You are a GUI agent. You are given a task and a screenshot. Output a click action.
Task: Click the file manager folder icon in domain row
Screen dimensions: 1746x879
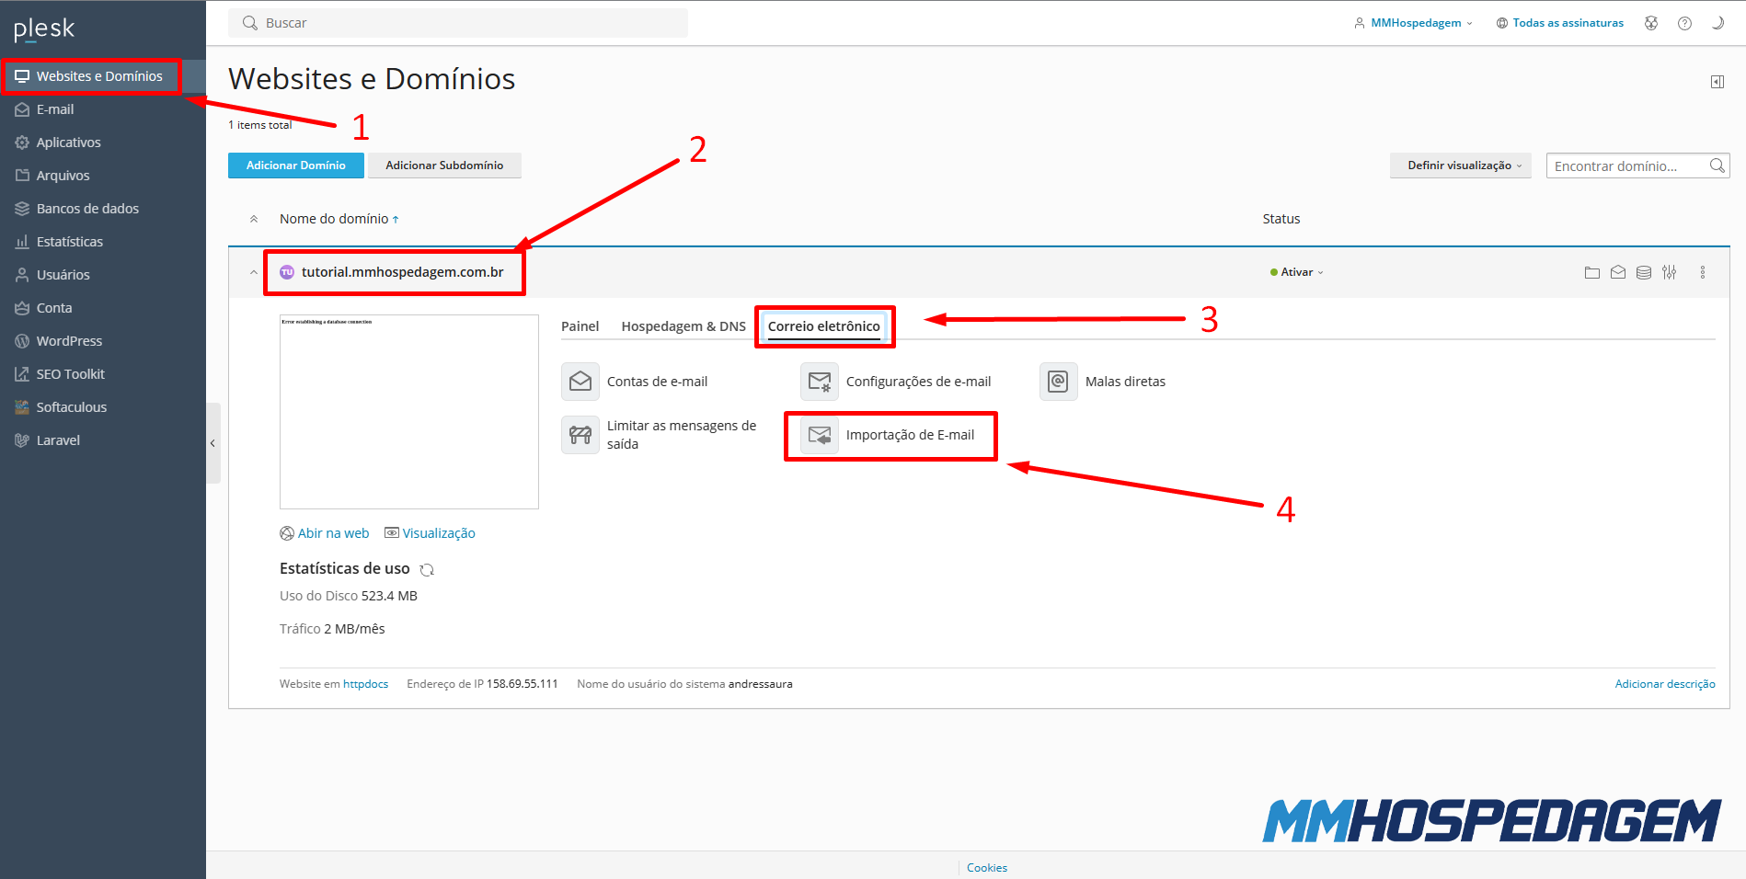tap(1592, 272)
